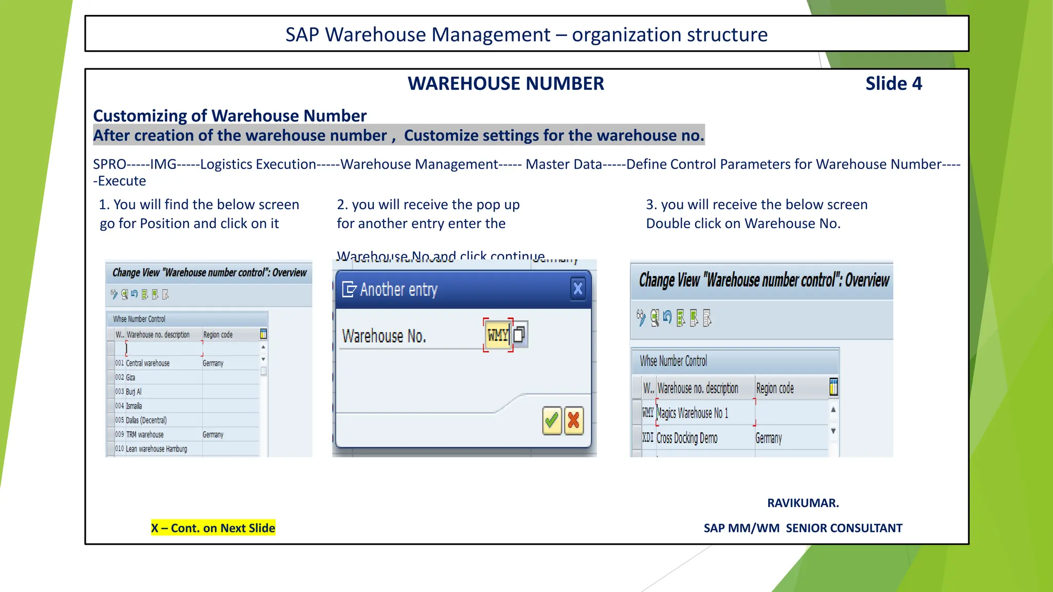Click the 'X – Cont. on Next Slide' label
This screenshot has width=1053, height=592.
(x=213, y=528)
